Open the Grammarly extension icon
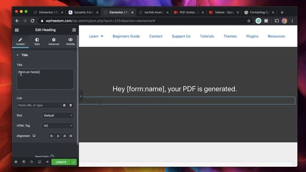This screenshot has width=306, height=172. click(258, 21)
